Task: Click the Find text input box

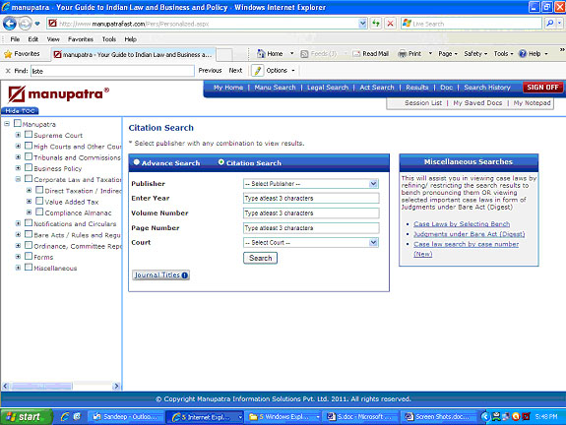Action: 112,71
